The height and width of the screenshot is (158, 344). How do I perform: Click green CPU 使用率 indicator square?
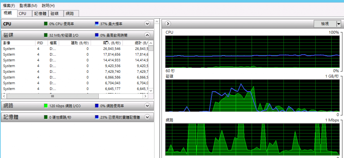pyautogui.click(x=46, y=24)
